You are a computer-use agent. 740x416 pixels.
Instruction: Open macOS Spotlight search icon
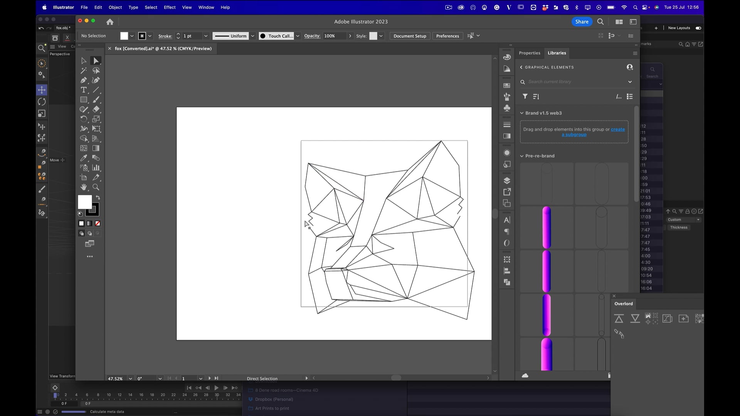(x=635, y=7)
